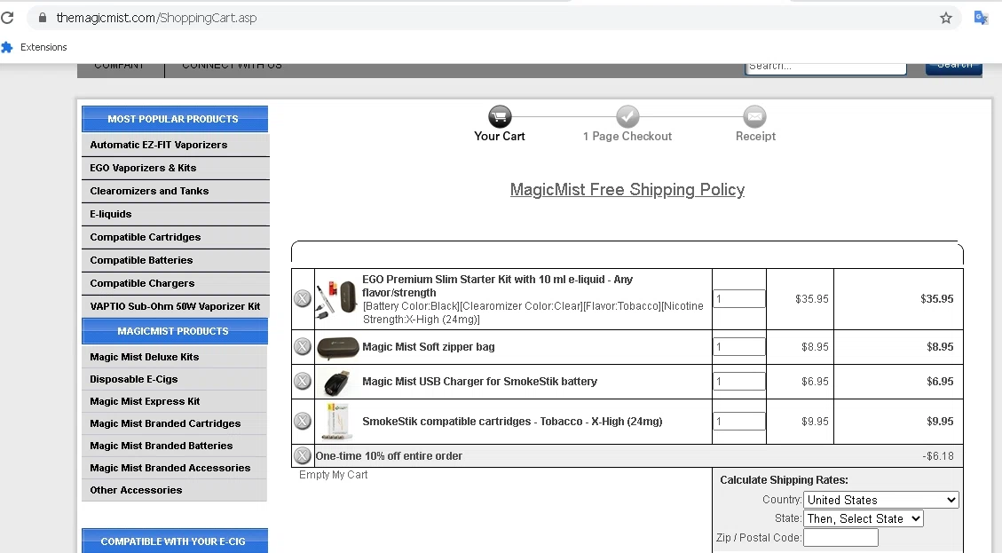Open EGO Premium Slim Starter Kit product link
This screenshot has height=553, width=1002.
coord(497,286)
